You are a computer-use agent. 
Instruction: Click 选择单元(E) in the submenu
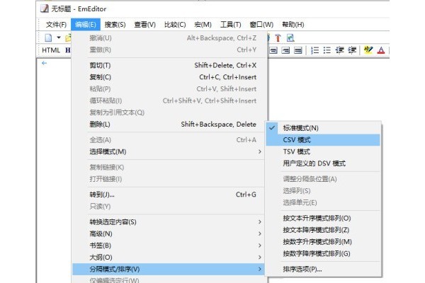323,202
